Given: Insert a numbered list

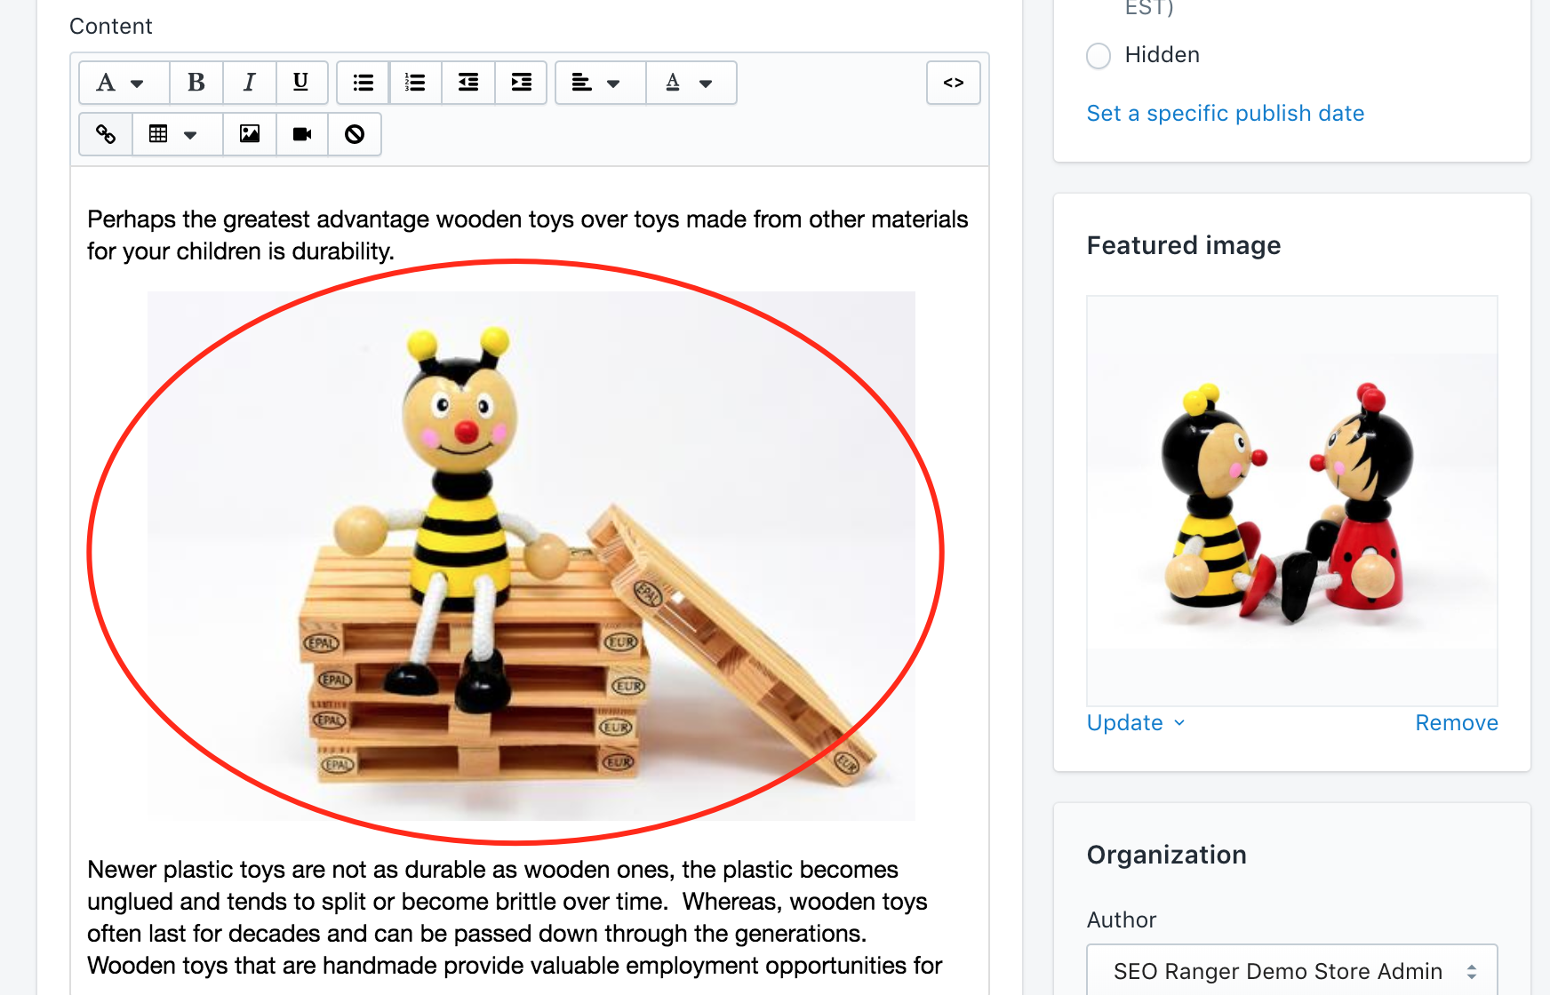Looking at the screenshot, I should 415,83.
